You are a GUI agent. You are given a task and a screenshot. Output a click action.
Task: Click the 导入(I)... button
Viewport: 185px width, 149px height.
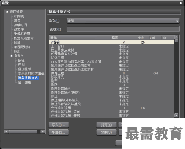[59, 125]
